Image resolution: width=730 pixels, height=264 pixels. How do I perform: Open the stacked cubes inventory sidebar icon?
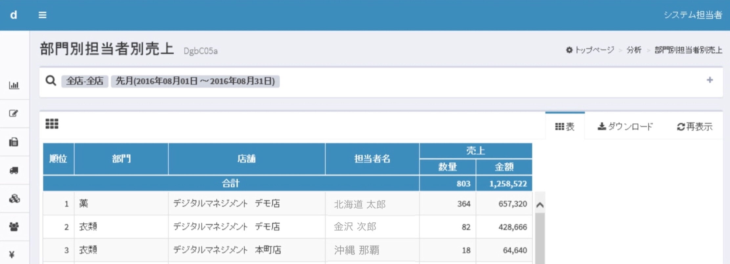(14, 198)
